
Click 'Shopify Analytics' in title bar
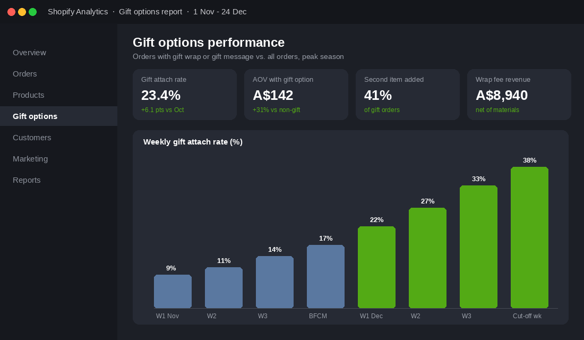(78, 12)
